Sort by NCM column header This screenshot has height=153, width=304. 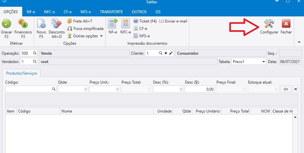(x=261, y=111)
